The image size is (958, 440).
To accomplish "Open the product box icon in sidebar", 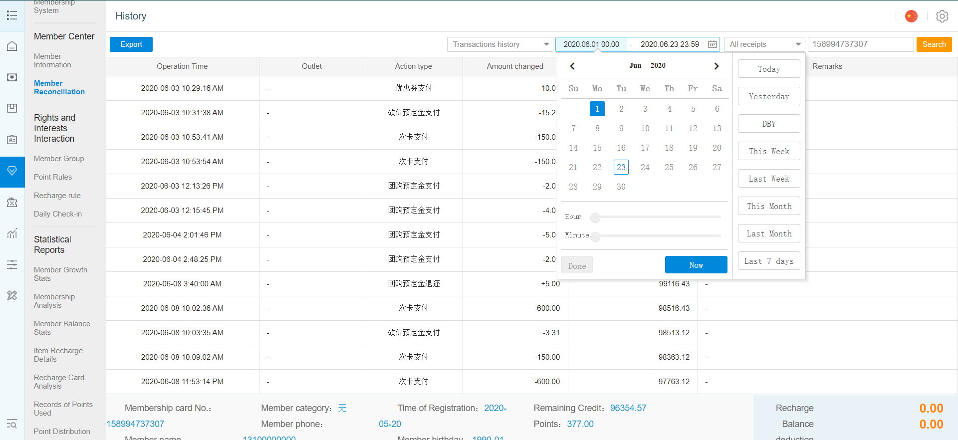I will (x=12, y=108).
